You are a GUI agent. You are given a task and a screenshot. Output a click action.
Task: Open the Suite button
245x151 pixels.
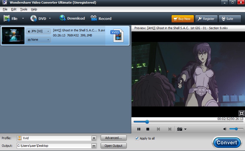point(230,19)
